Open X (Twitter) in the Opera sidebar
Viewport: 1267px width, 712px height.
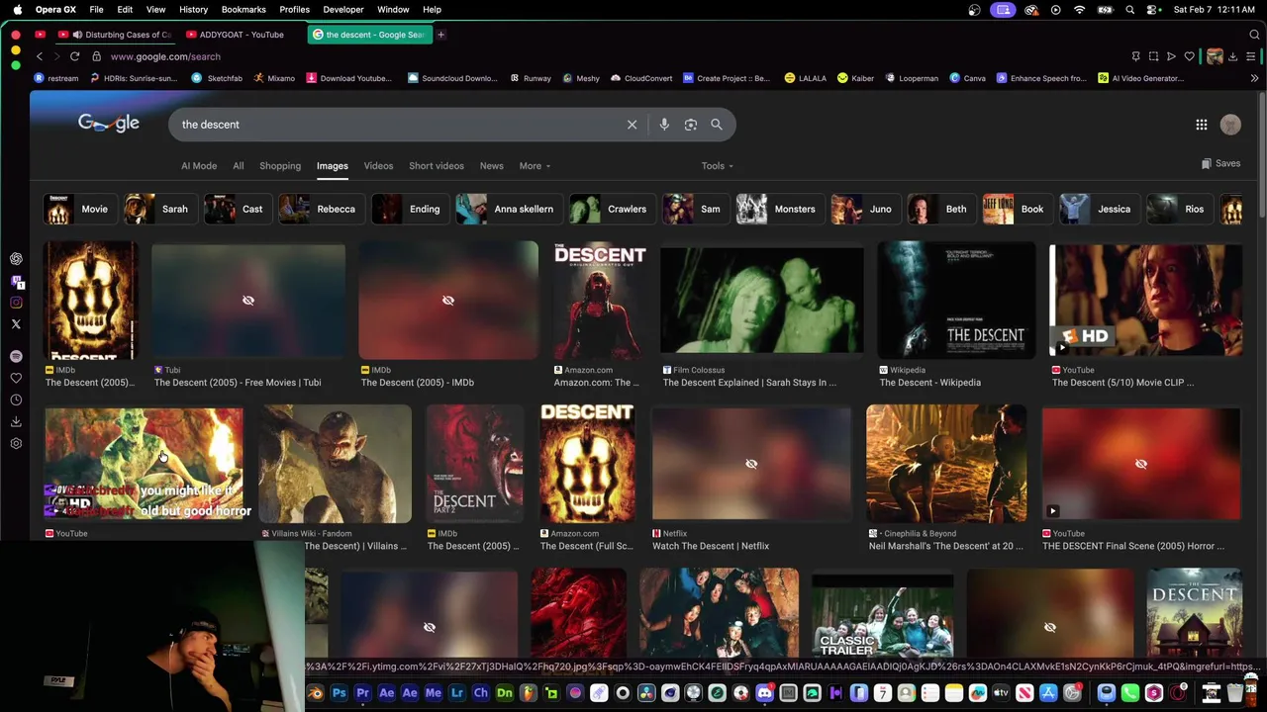pos(16,324)
